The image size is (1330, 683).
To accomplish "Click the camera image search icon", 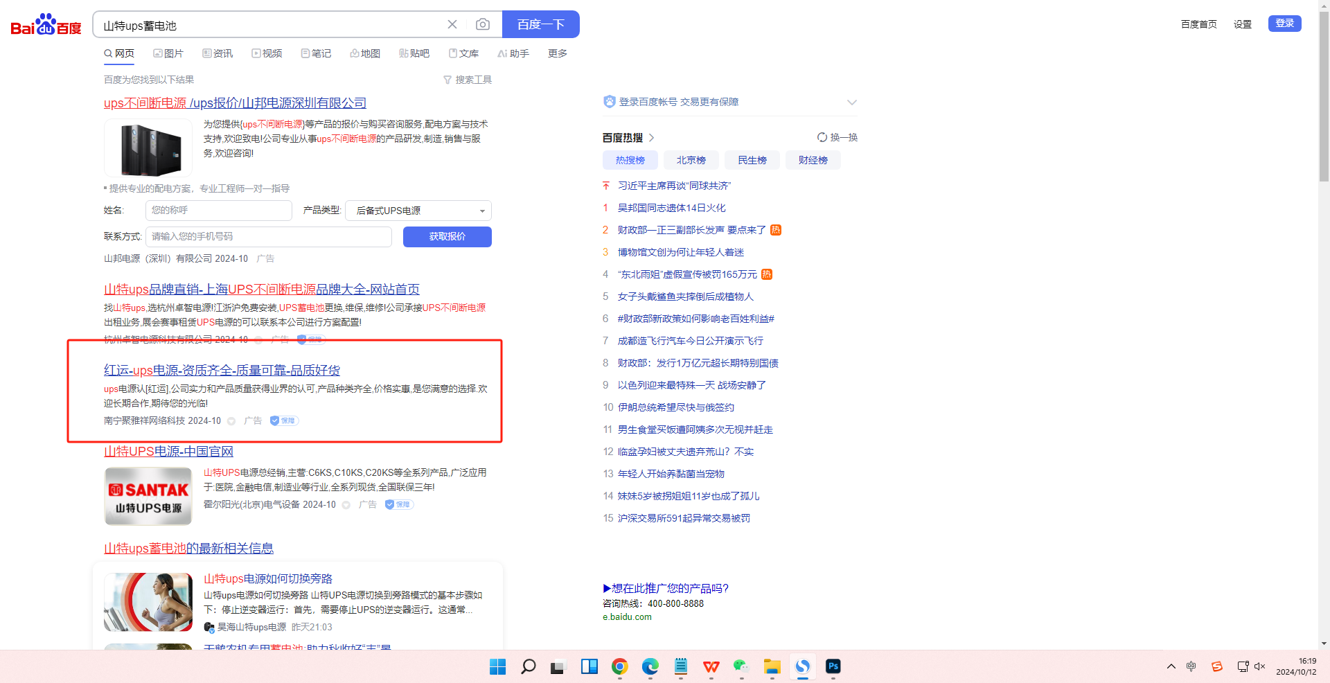I will (483, 25).
